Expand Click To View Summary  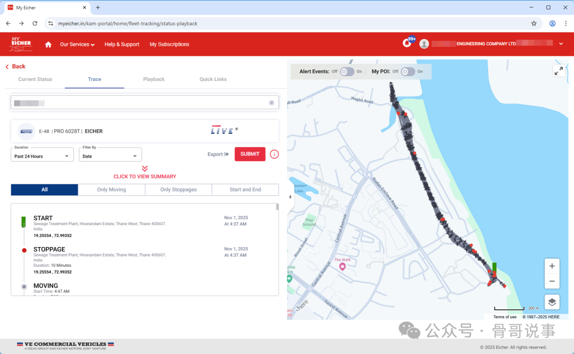(145, 173)
